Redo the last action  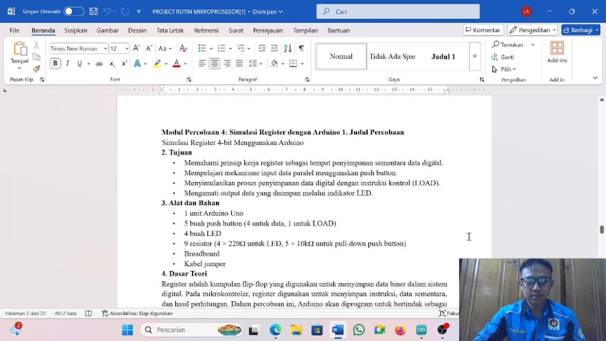coord(125,11)
